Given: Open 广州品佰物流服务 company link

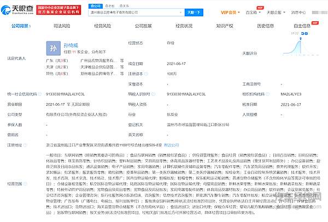Looking at the screenshot, I should (x=98, y=61).
